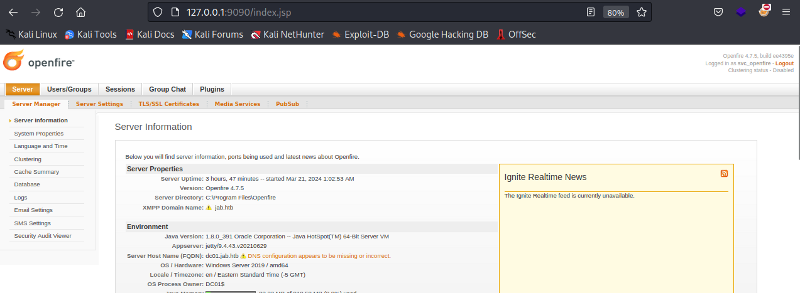Open the PubSub sub-tab

287,104
